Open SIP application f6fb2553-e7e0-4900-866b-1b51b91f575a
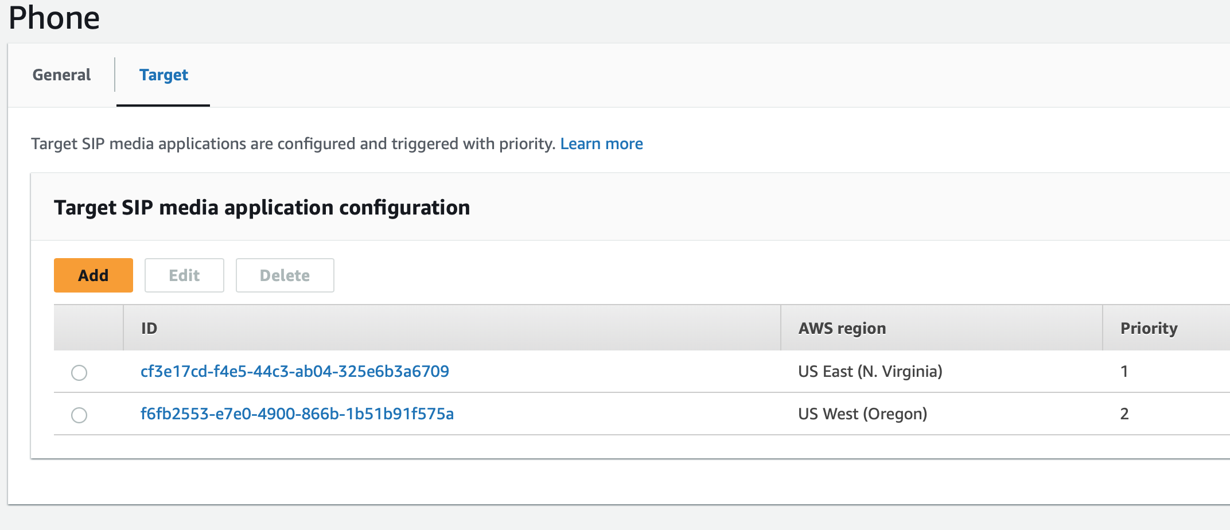 pyautogui.click(x=297, y=414)
